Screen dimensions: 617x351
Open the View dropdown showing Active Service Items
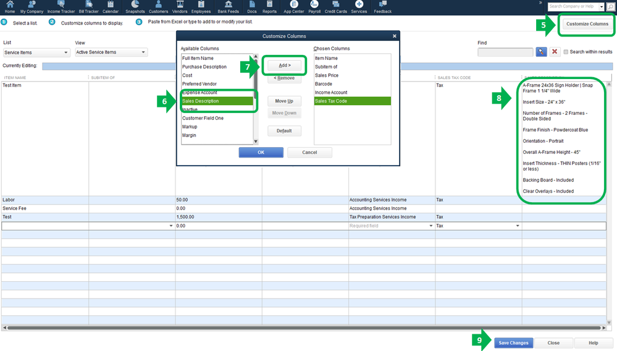[111, 52]
